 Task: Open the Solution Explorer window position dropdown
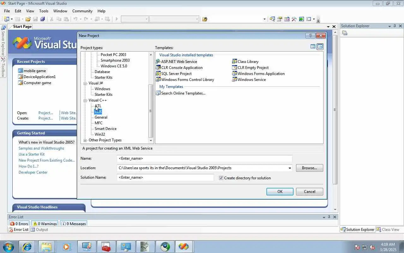click(389, 26)
